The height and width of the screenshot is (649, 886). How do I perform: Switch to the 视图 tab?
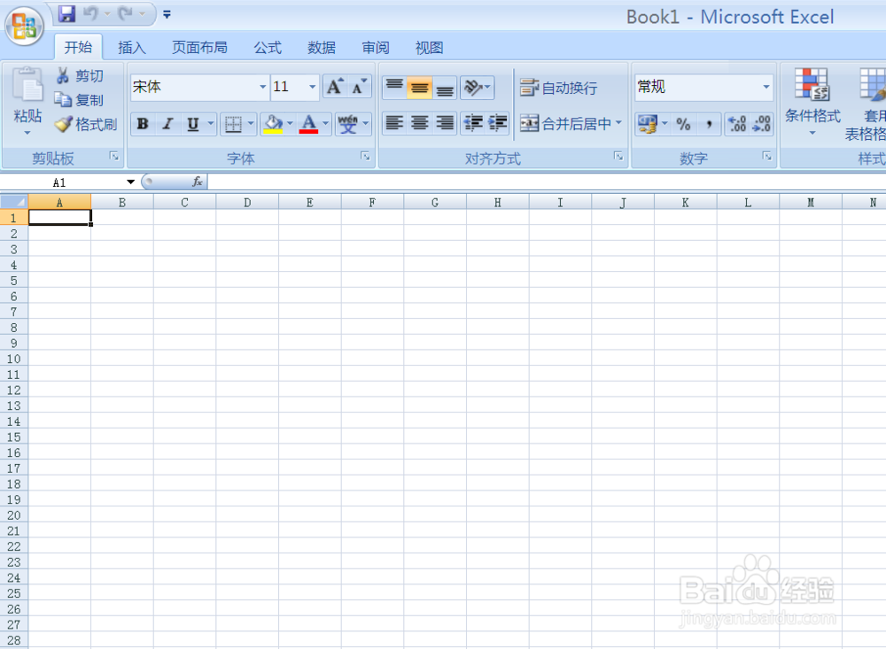coord(430,48)
